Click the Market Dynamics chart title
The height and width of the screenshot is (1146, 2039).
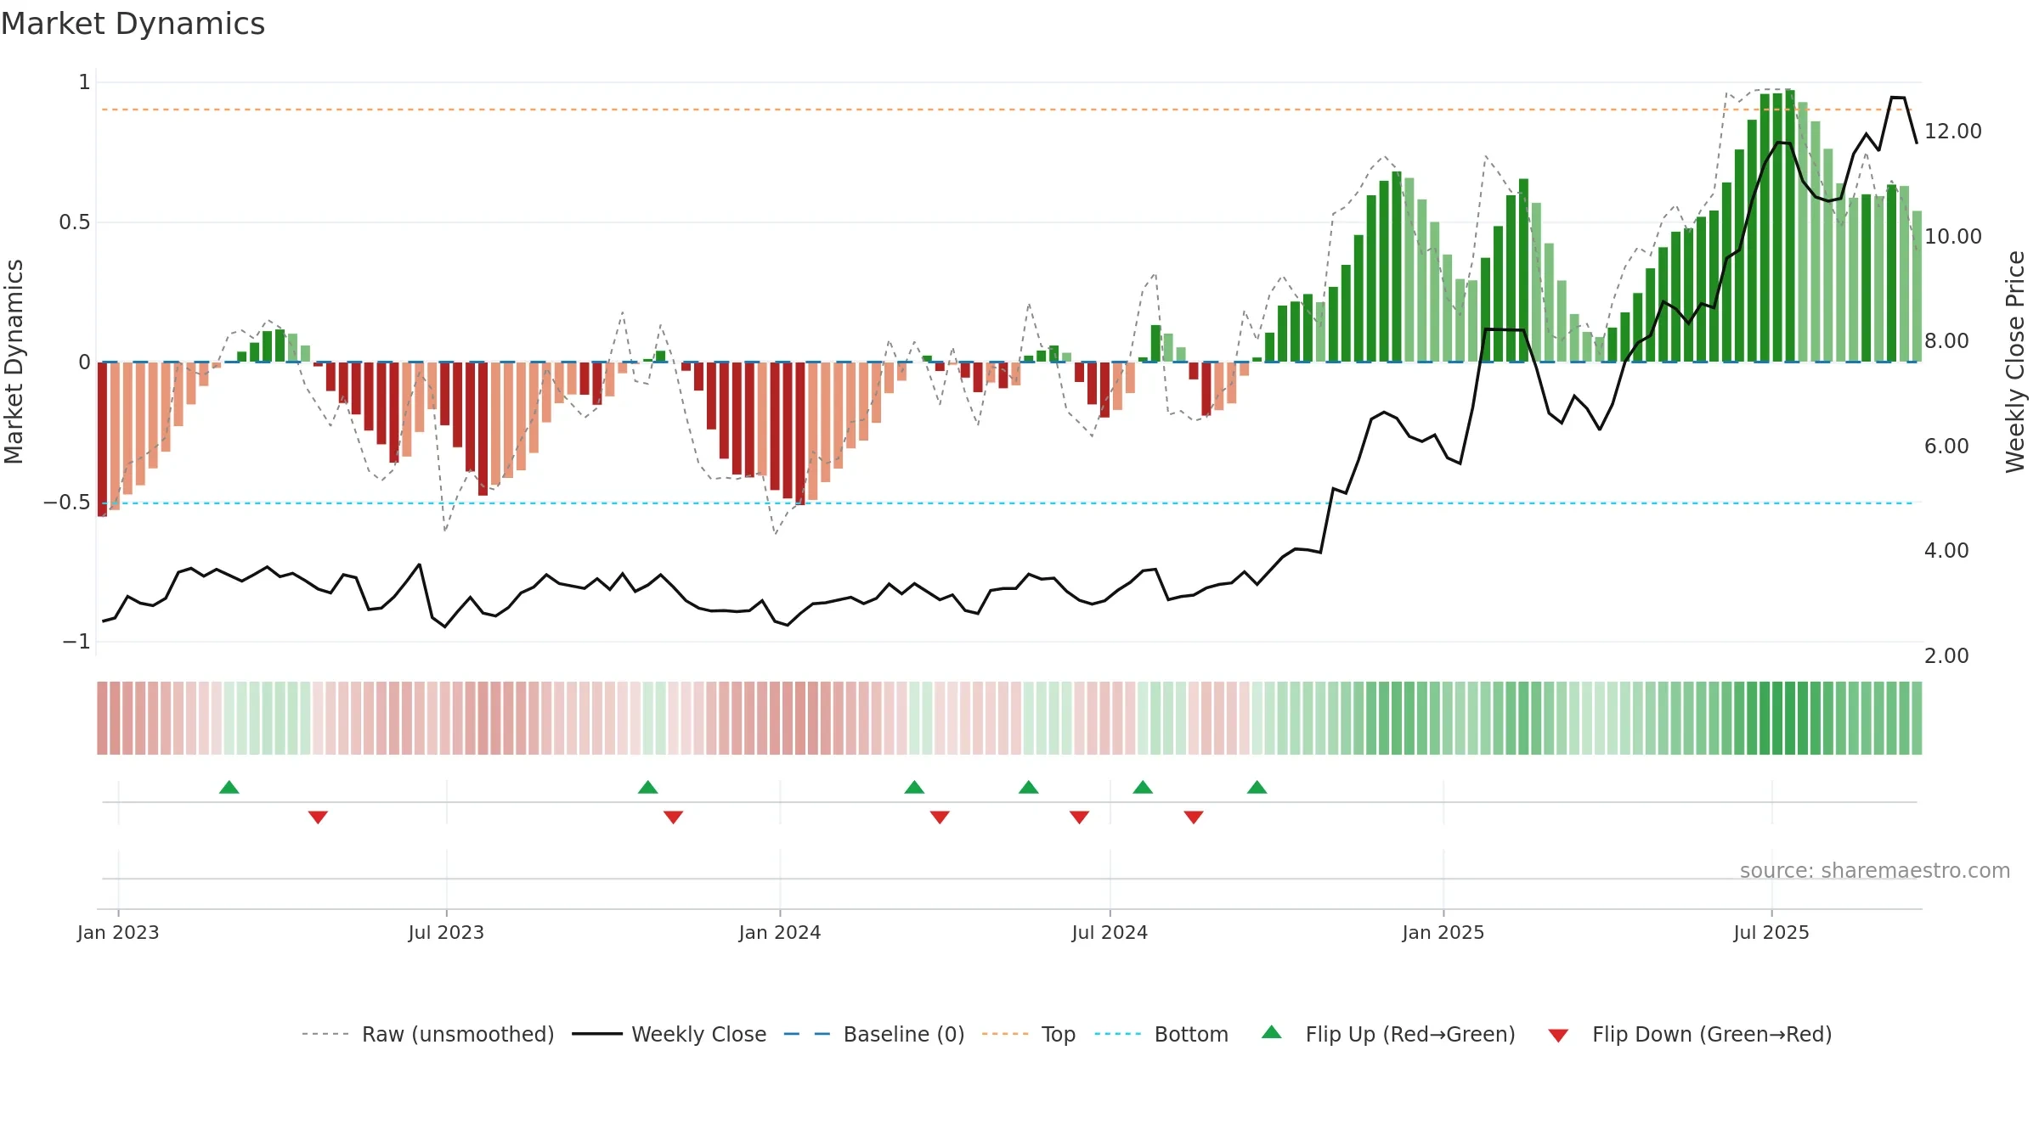pyautogui.click(x=133, y=24)
